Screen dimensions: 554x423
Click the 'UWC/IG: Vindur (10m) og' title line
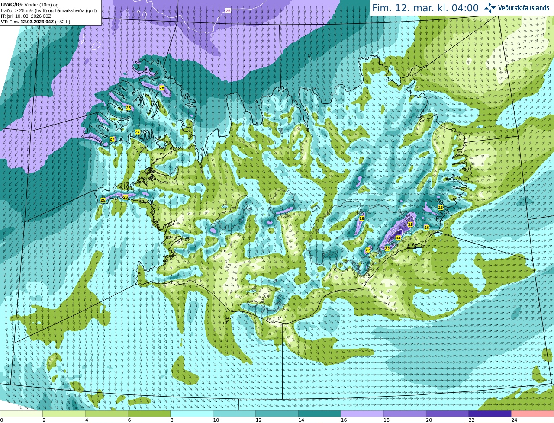[x=29, y=5]
